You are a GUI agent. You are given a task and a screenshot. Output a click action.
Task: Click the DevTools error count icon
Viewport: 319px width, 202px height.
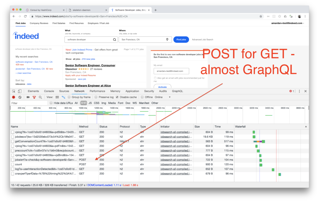click(292, 91)
